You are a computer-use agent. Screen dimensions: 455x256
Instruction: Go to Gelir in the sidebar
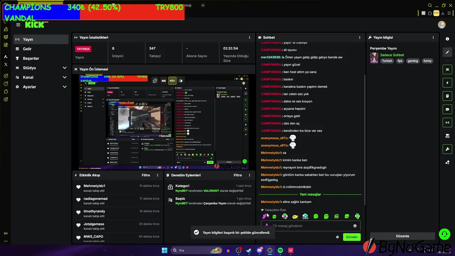click(x=41, y=49)
